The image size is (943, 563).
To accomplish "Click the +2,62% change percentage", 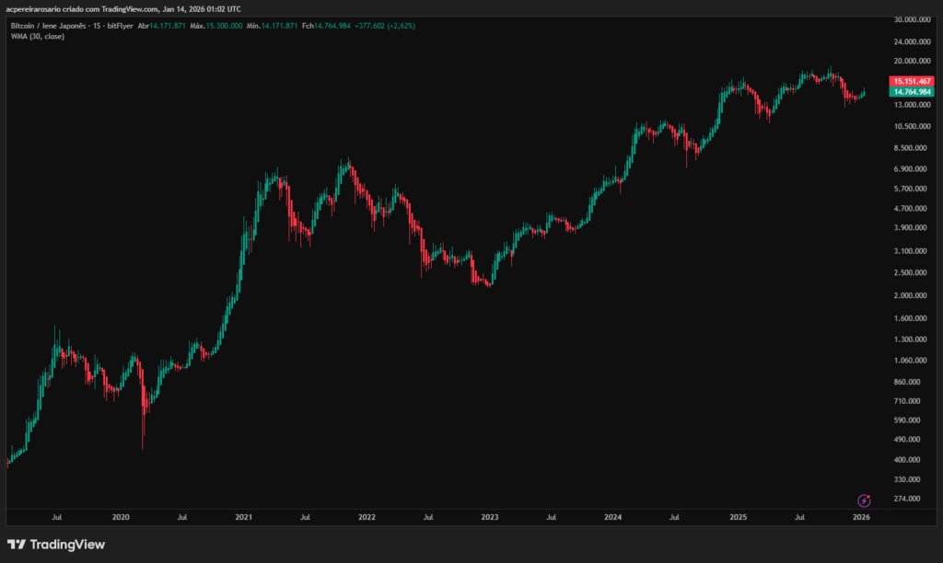I will [402, 25].
